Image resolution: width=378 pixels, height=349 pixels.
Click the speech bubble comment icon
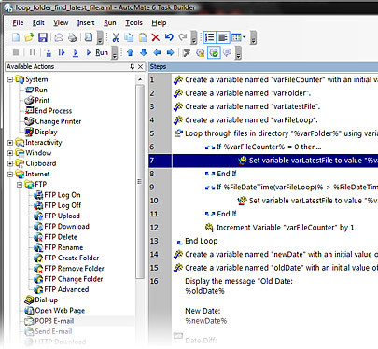(x=228, y=52)
